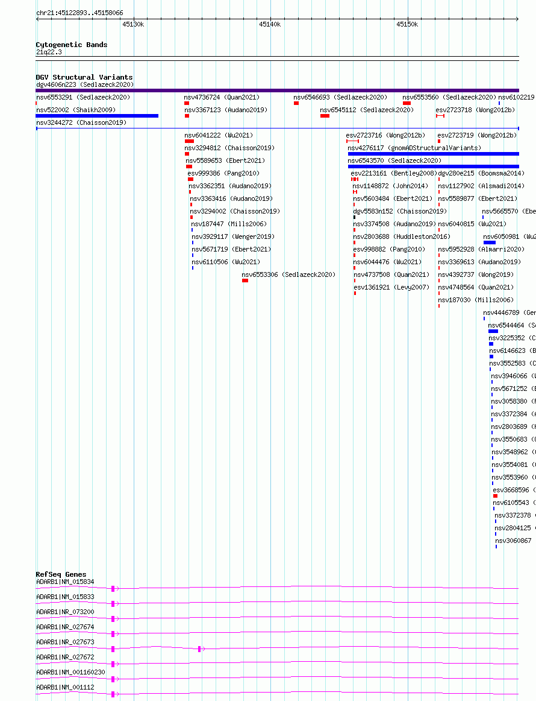The image size is (536, 701).
Task: Open nsv522002 (Shaikh2009) variant label
Action: click(x=76, y=110)
